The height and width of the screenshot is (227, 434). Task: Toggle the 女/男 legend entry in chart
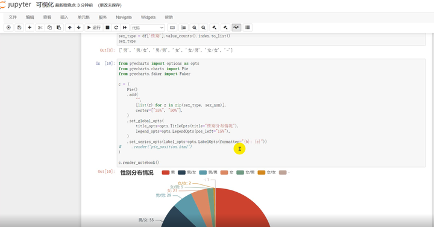(x=245, y=172)
